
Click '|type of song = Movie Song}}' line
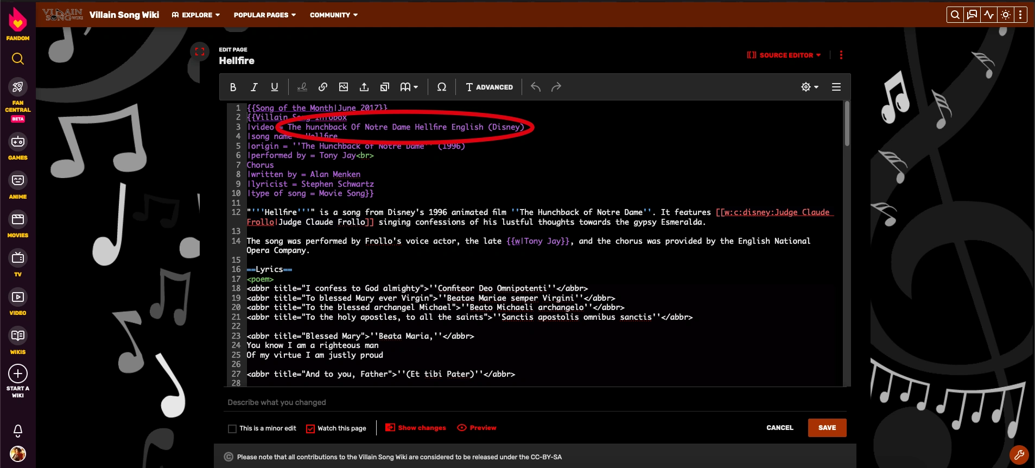pos(310,193)
